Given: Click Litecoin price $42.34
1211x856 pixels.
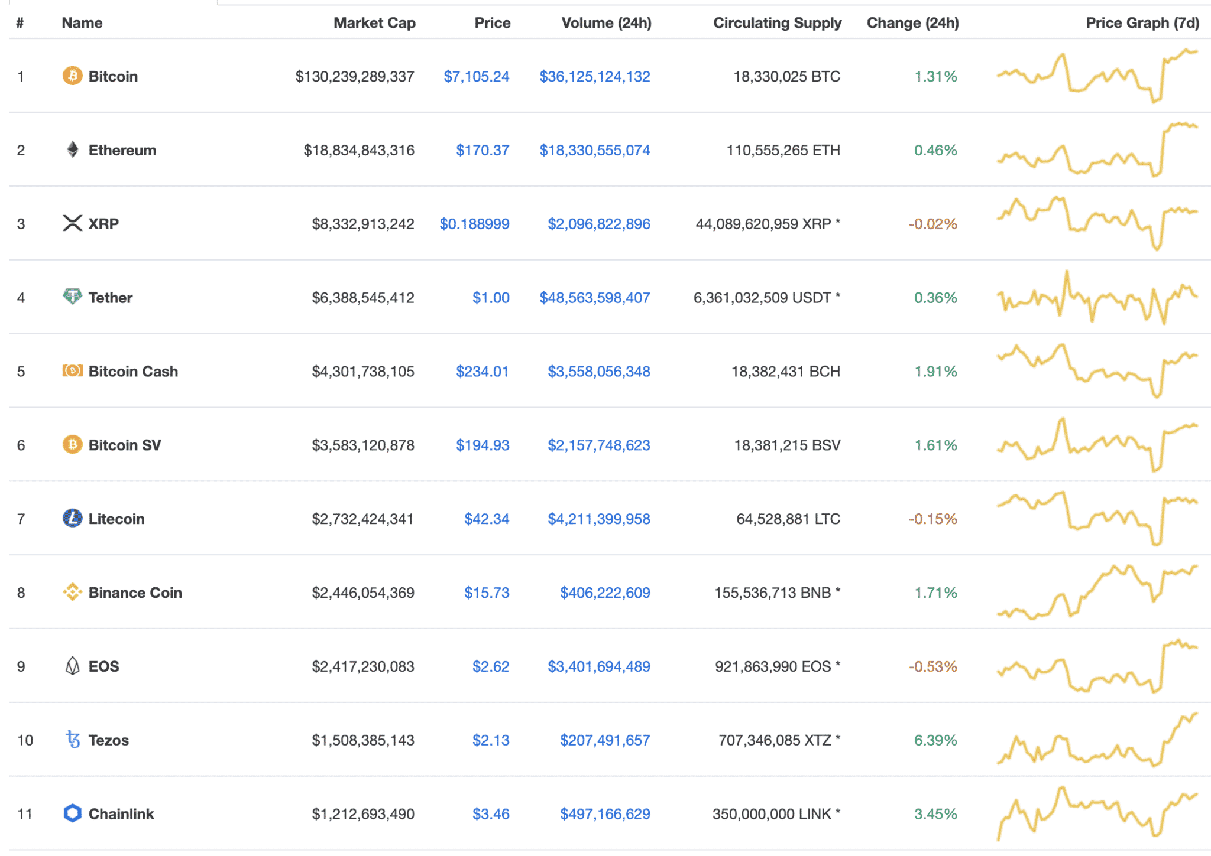Looking at the screenshot, I should 487,519.
